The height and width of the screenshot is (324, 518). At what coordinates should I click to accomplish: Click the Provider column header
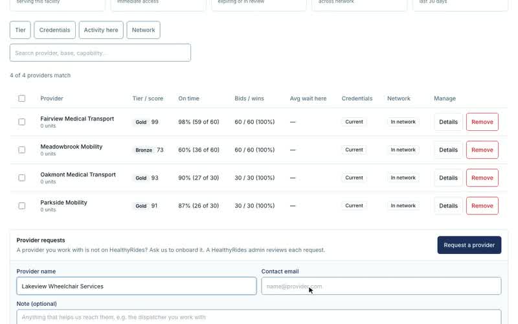(x=52, y=98)
